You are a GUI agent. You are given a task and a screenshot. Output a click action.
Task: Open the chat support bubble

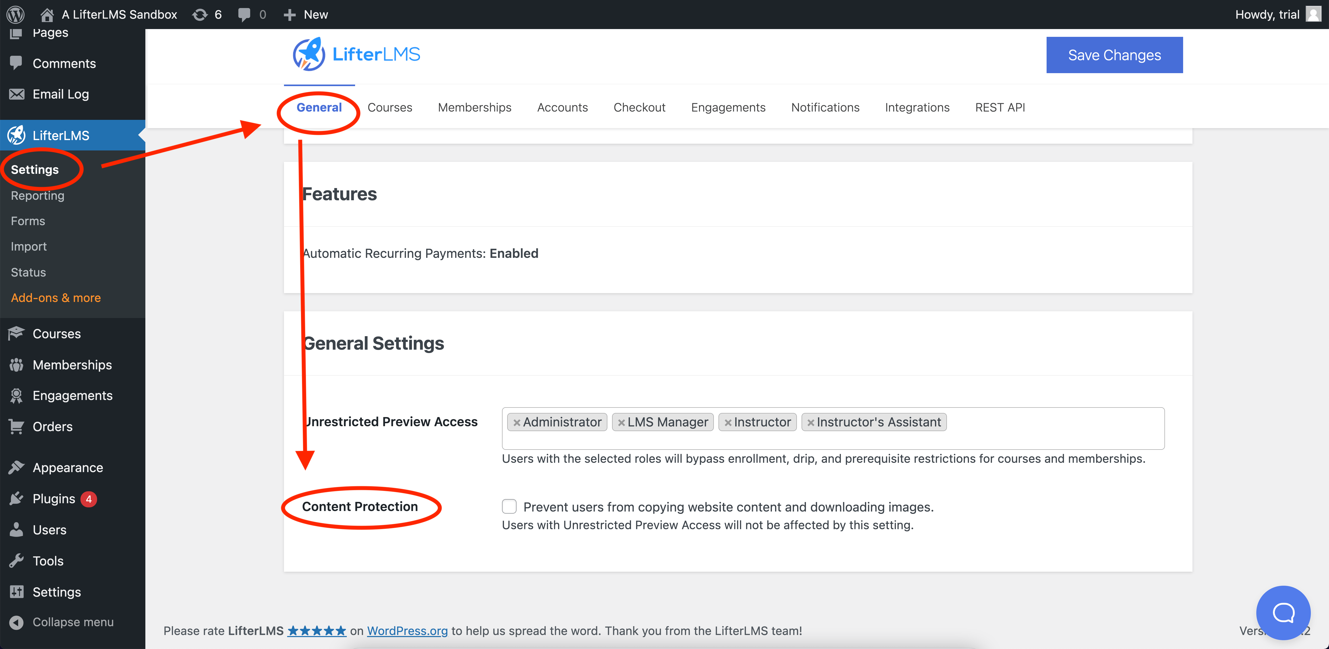pyautogui.click(x=1283, y=612)
